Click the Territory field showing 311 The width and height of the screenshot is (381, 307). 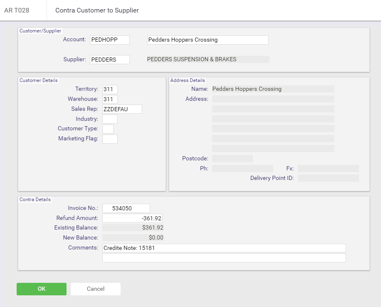(110, 89)
